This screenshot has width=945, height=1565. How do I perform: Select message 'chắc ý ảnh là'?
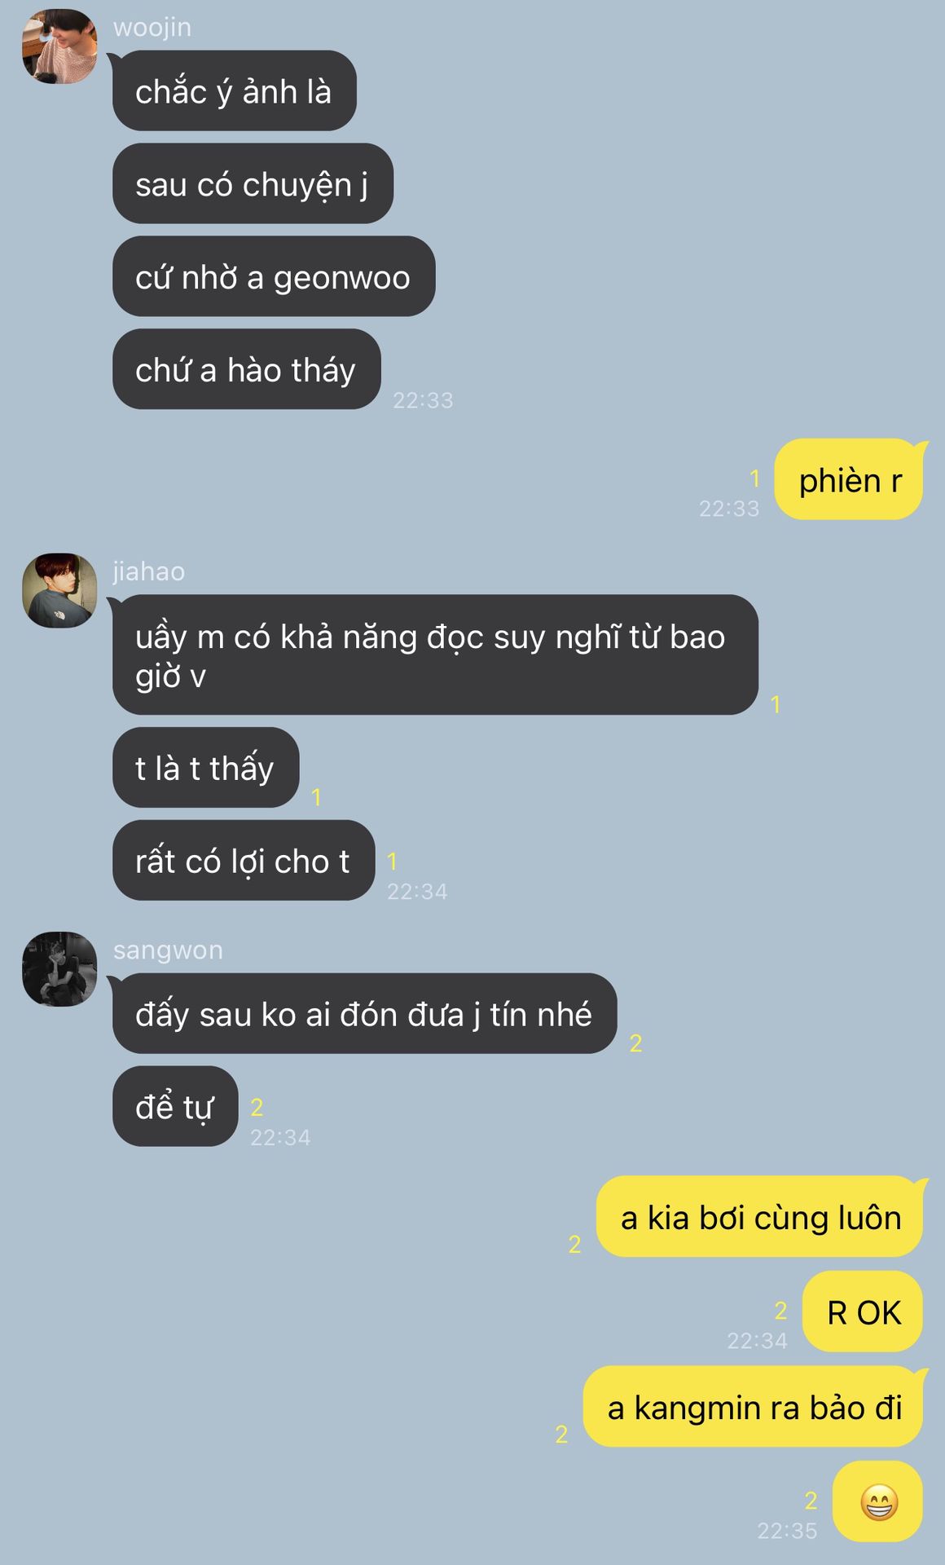coord(235,90)
